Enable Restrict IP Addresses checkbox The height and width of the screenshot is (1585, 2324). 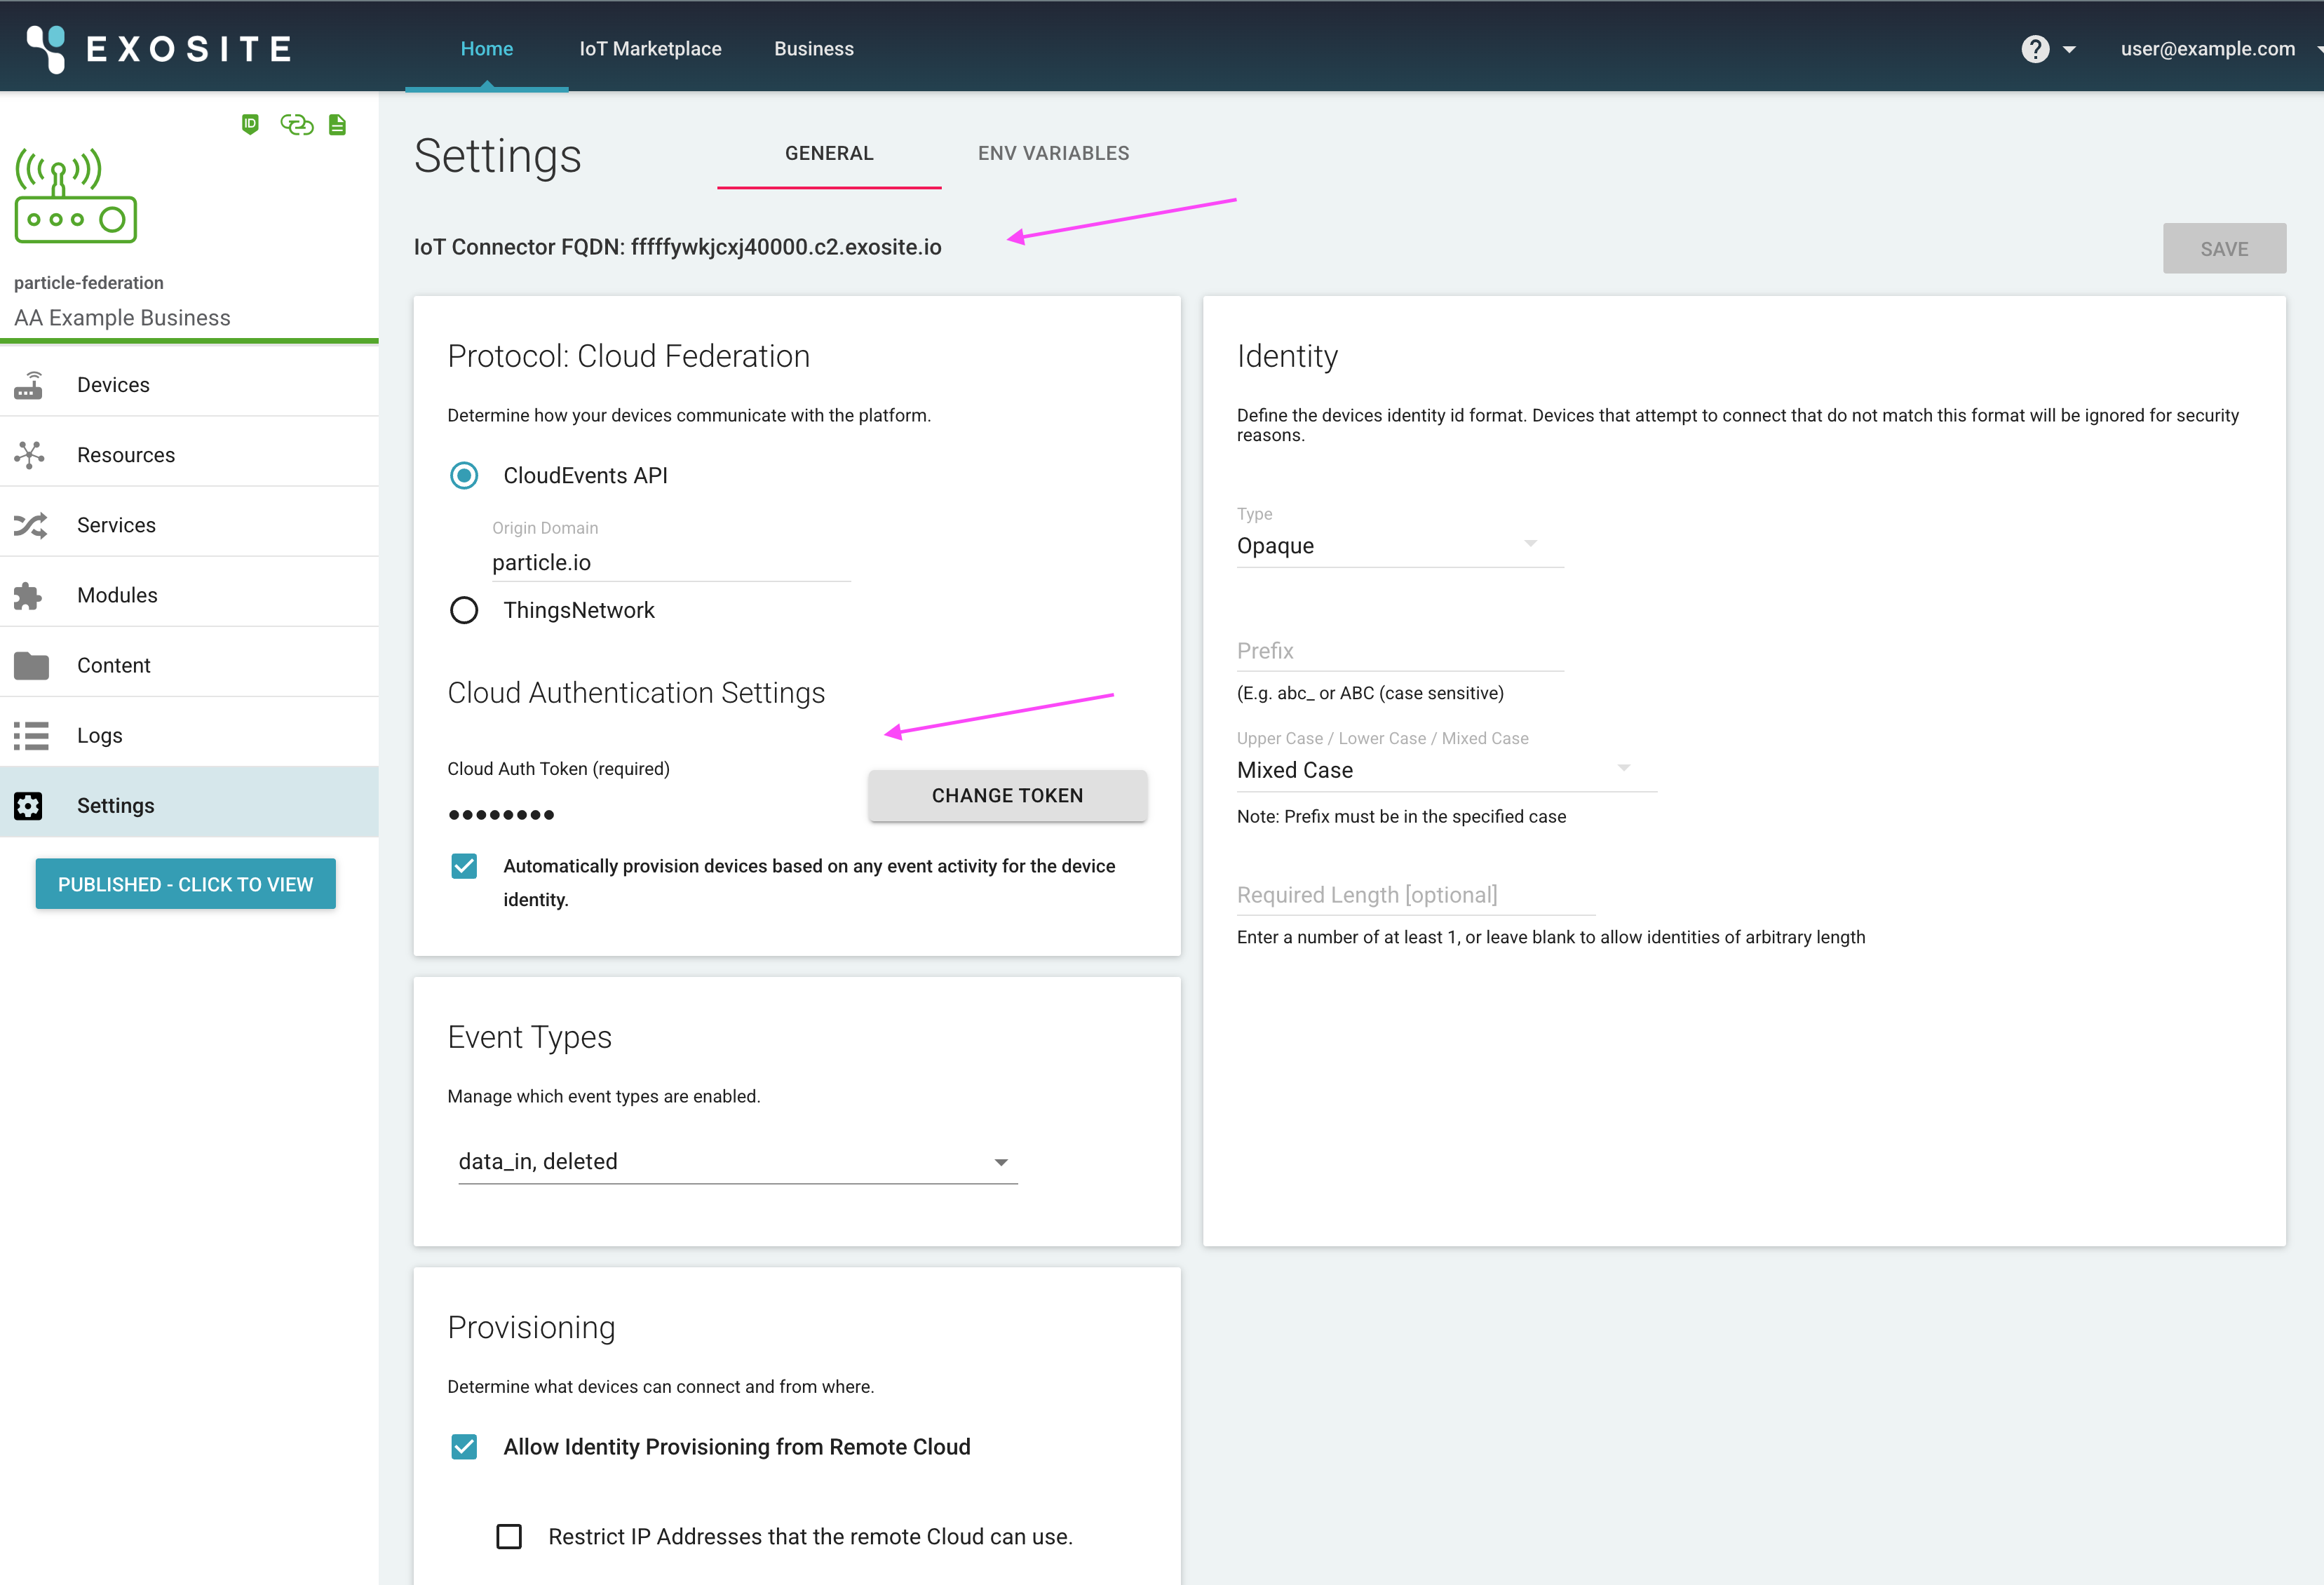(509, 1536)
